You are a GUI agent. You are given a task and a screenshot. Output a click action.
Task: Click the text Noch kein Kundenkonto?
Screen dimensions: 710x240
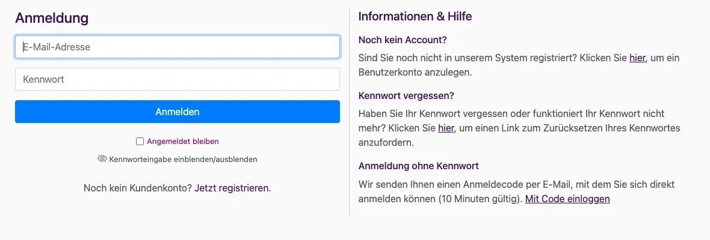(x=138, y=188)
